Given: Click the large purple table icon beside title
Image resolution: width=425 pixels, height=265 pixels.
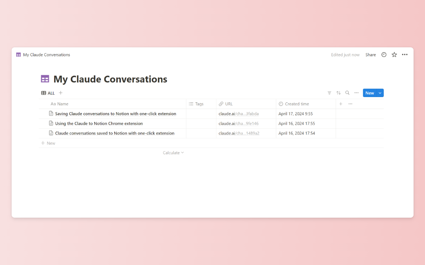Looking at the screenshot, I should 45,79.
